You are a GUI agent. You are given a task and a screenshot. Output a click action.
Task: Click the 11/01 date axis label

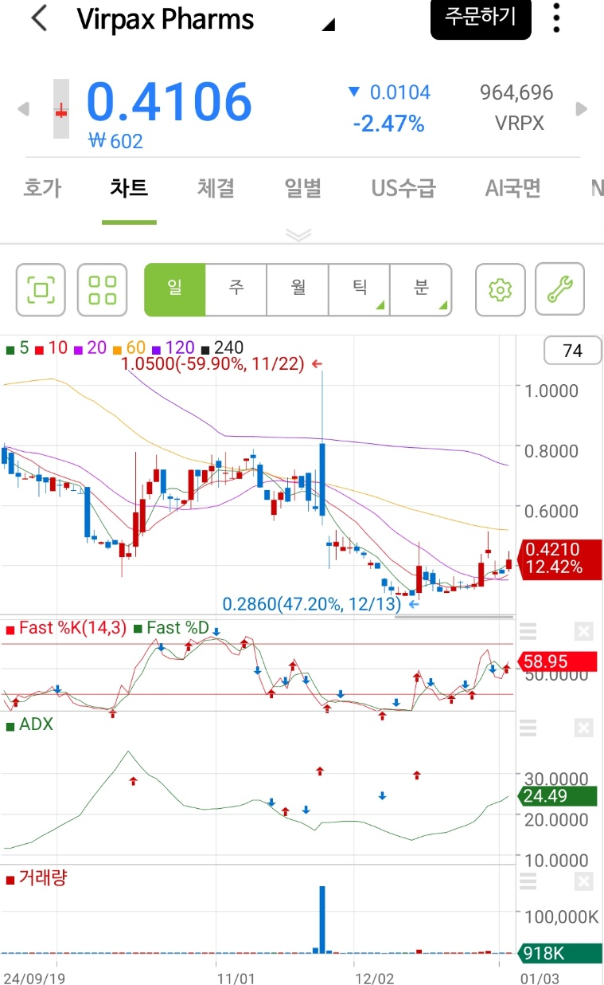pos(236,977)
